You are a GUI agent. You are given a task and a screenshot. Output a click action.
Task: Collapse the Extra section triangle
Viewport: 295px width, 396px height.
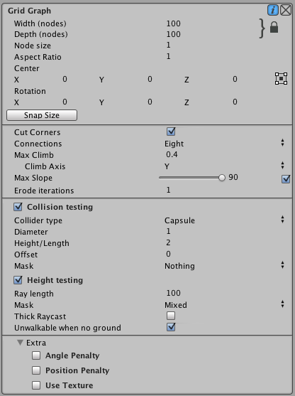[20, 343]
